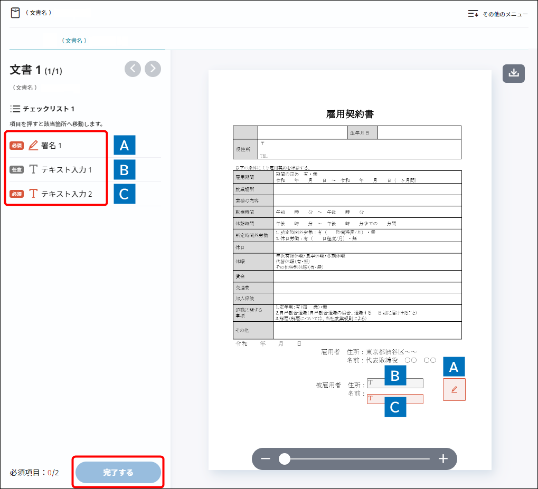Zoom in using the plus icon
This screenshot has height=489, width=538.
click(443, 459)
